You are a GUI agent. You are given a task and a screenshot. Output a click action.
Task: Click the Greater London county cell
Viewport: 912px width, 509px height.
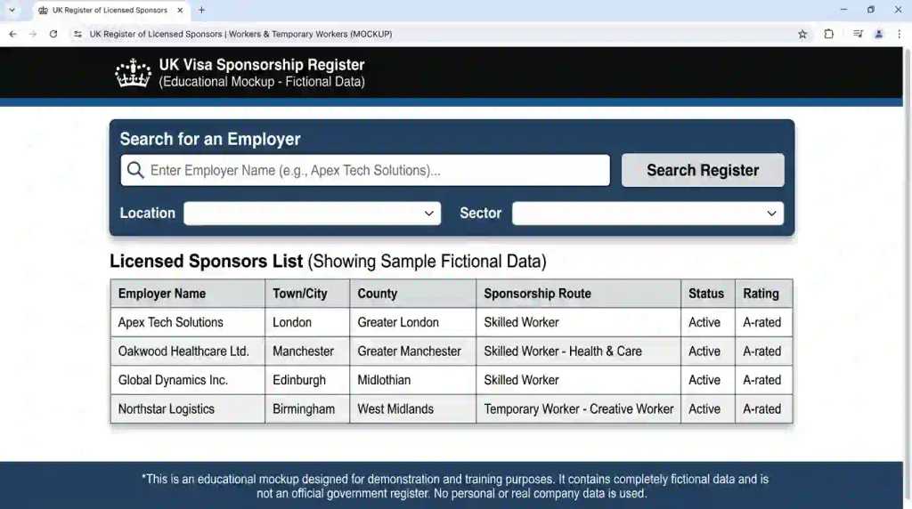coord(413,322)
